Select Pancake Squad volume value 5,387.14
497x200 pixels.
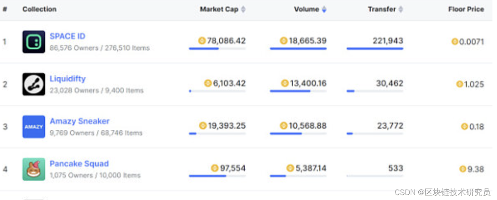(311, 168)
